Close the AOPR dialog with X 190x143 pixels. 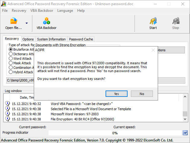coord(153,50)
